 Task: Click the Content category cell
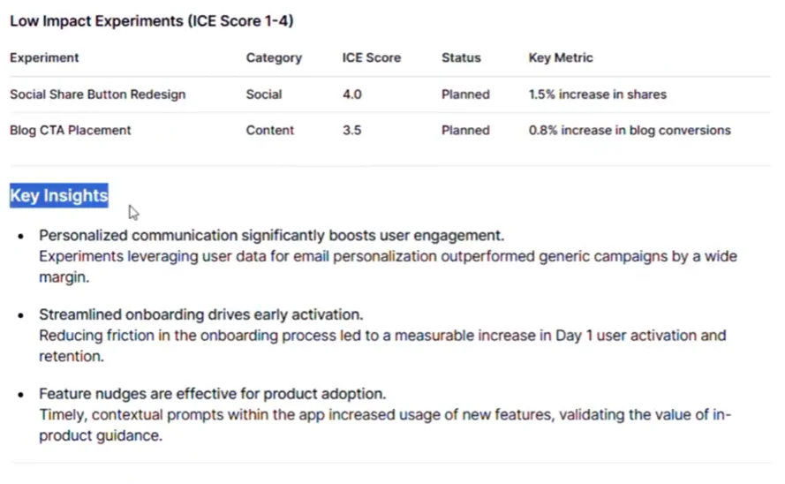point(270,130)
